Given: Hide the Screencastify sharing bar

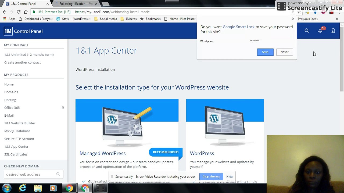Looking at the screenshot, I should (x=230, y=177).
